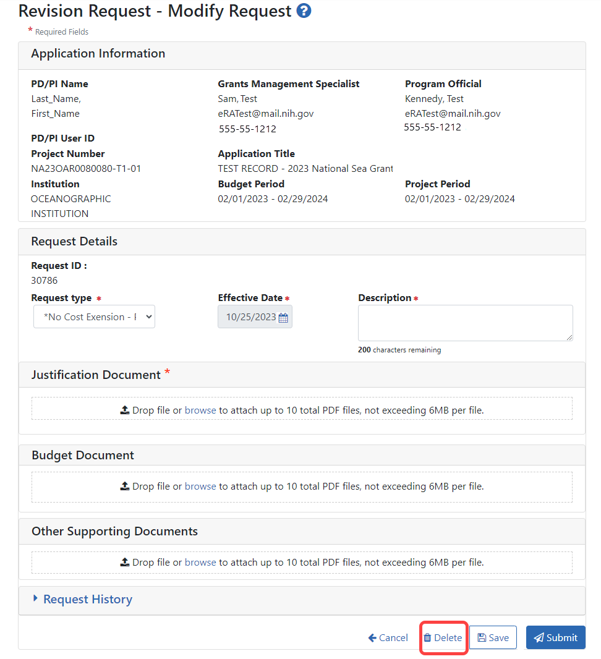Click into the Description text box

tap(465, 323)
